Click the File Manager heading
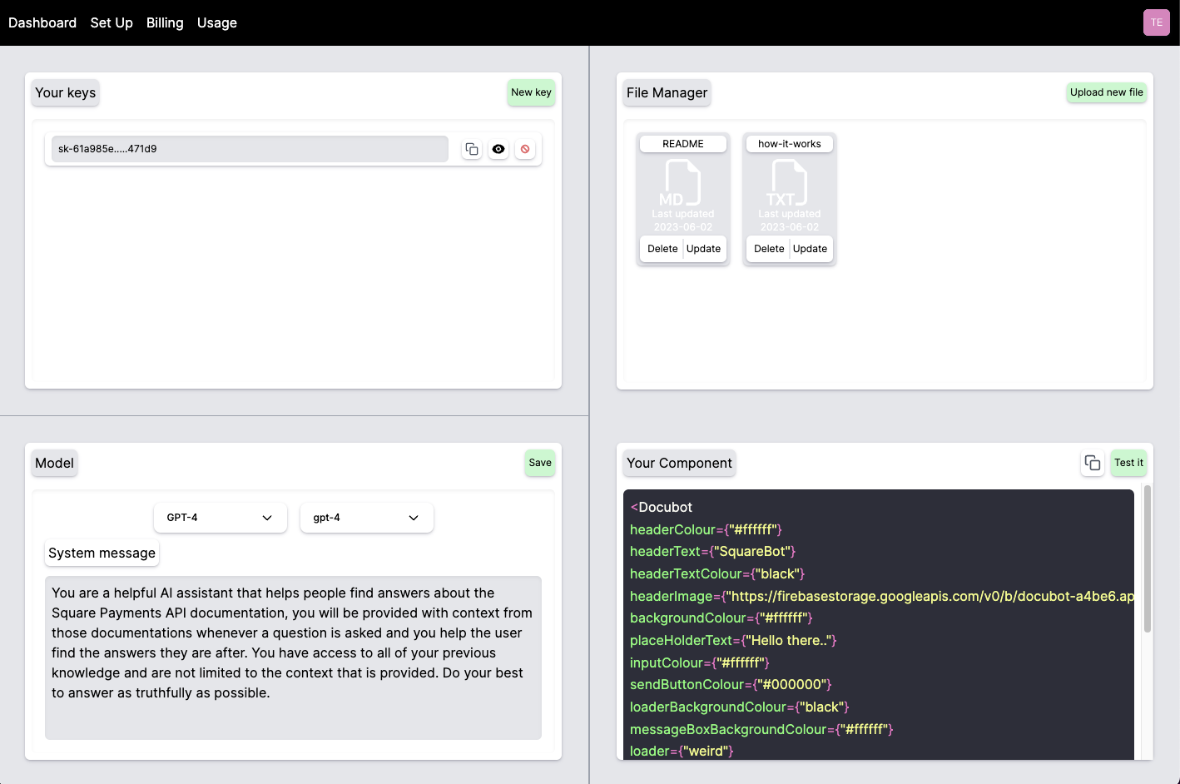Viewport: 1180px width, 784px height. pos(667,92)
